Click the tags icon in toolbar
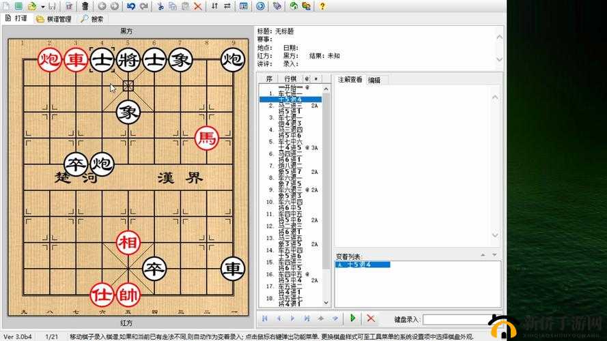Screen dimensions: 607x341 pos(277,6)
